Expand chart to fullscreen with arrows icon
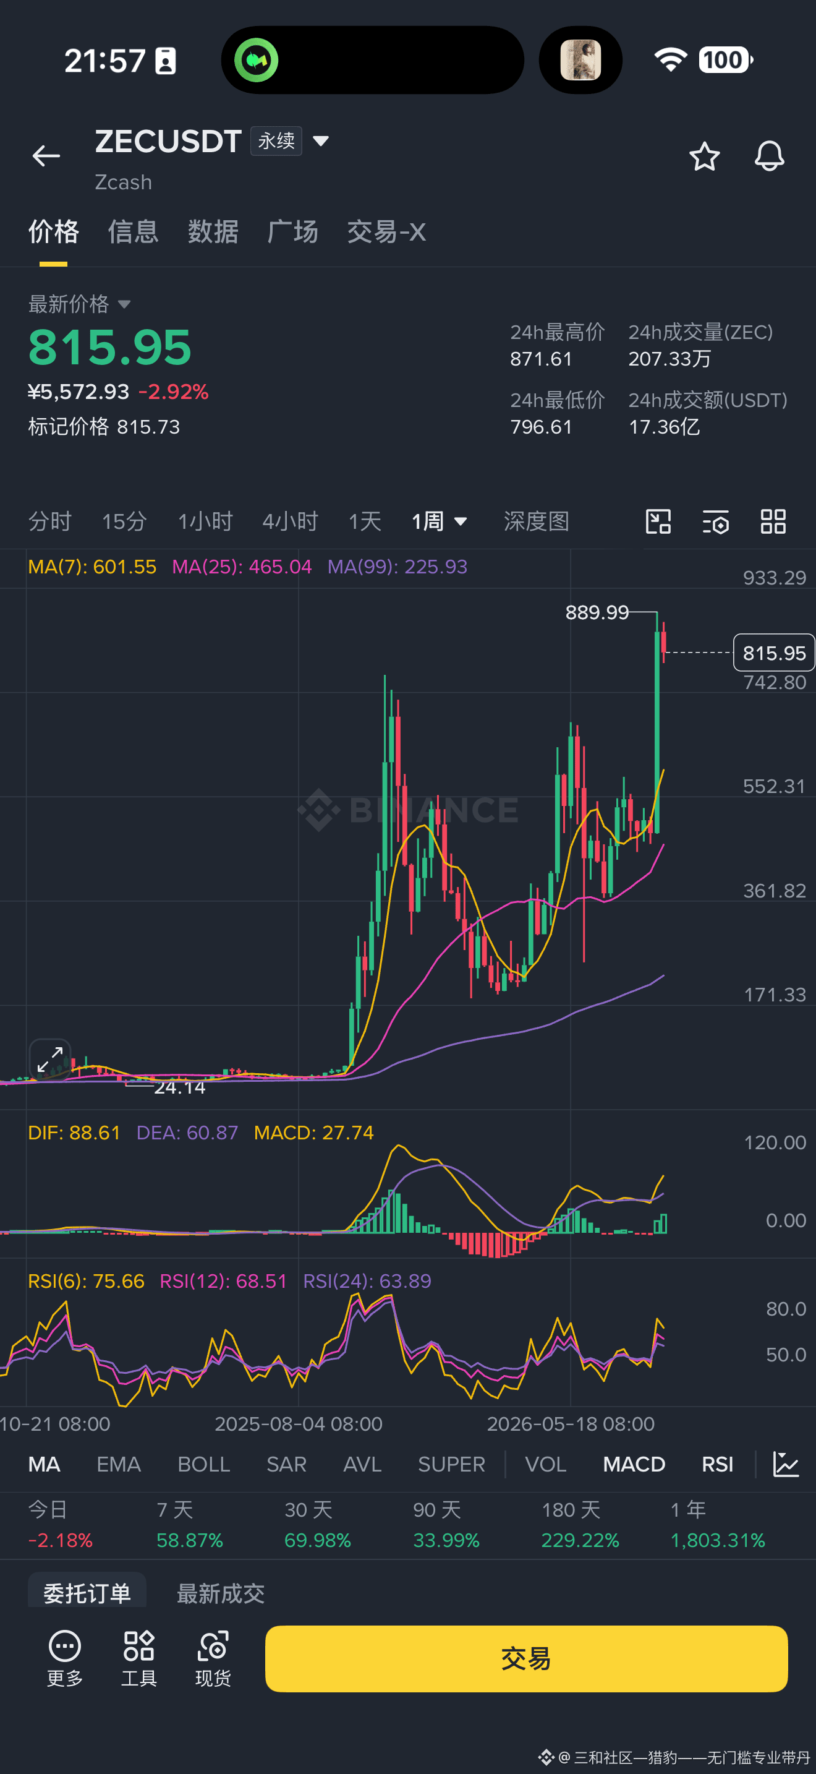Screen dimensions: 816x1774 [50, 1059]
